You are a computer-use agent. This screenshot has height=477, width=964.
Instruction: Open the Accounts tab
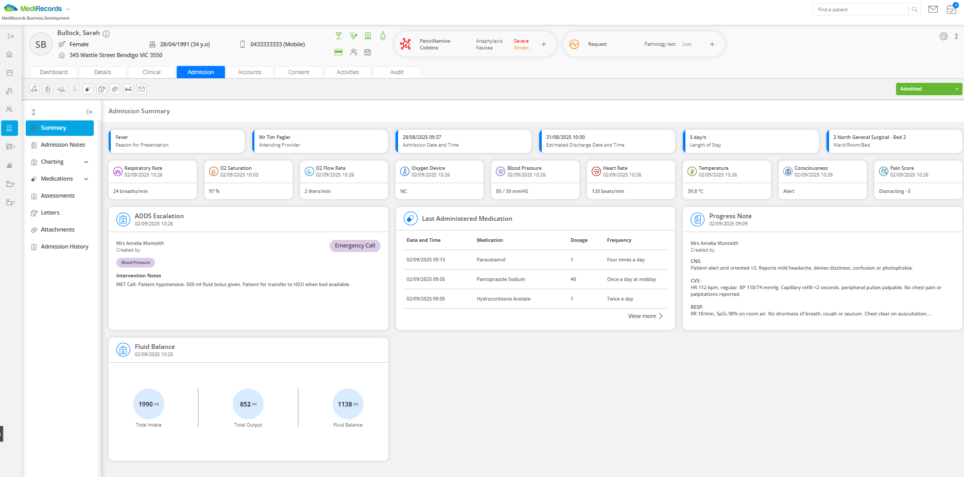pyautogui.click(x=249, y=72)
